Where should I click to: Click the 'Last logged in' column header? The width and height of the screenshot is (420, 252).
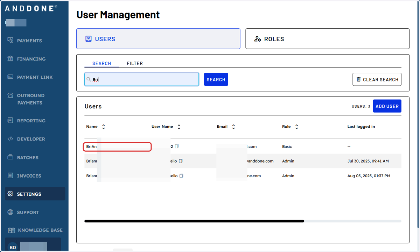361,127
